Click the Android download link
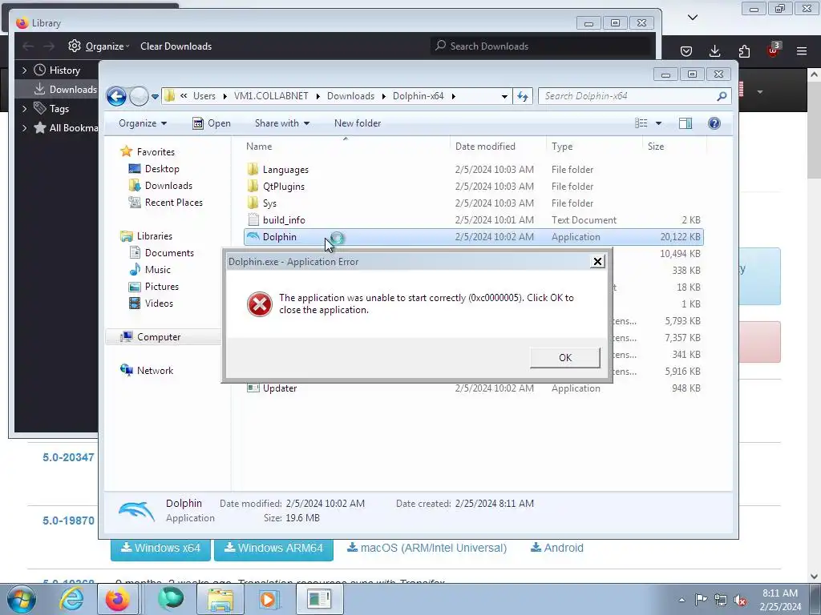The width and height of the screenshot is (821, 615). tap(557, 548)
